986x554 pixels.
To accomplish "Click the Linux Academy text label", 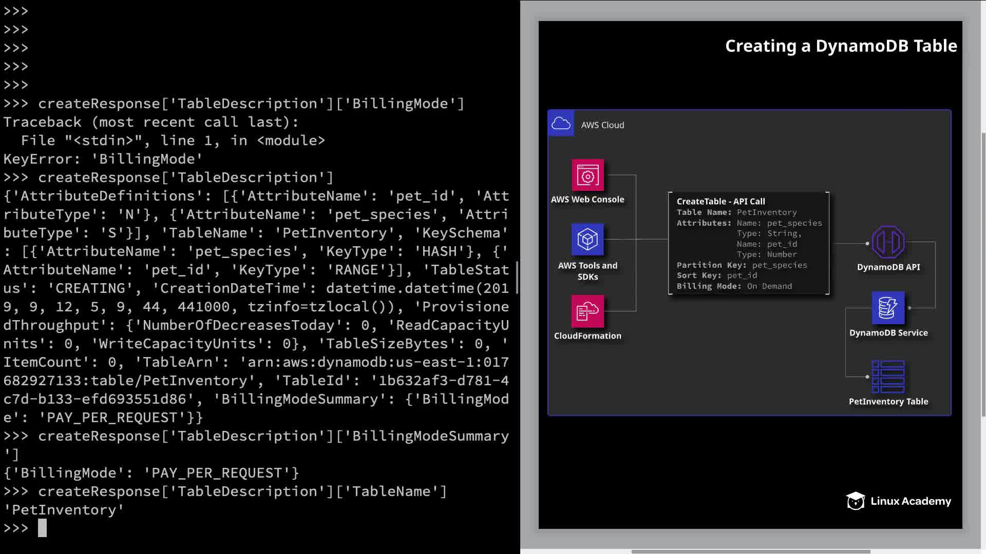I will [911, 501].
